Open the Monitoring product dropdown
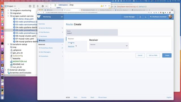This screenshot has height=102, width=181. click(50, 17)
